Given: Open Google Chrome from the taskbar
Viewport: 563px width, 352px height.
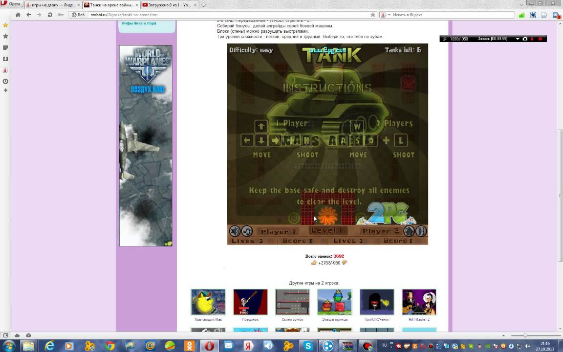Looking at the screenshot, I should [110, 346].
